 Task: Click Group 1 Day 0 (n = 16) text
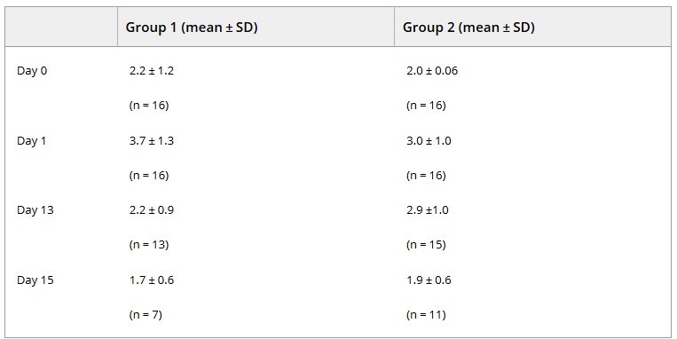coord(148,106)
